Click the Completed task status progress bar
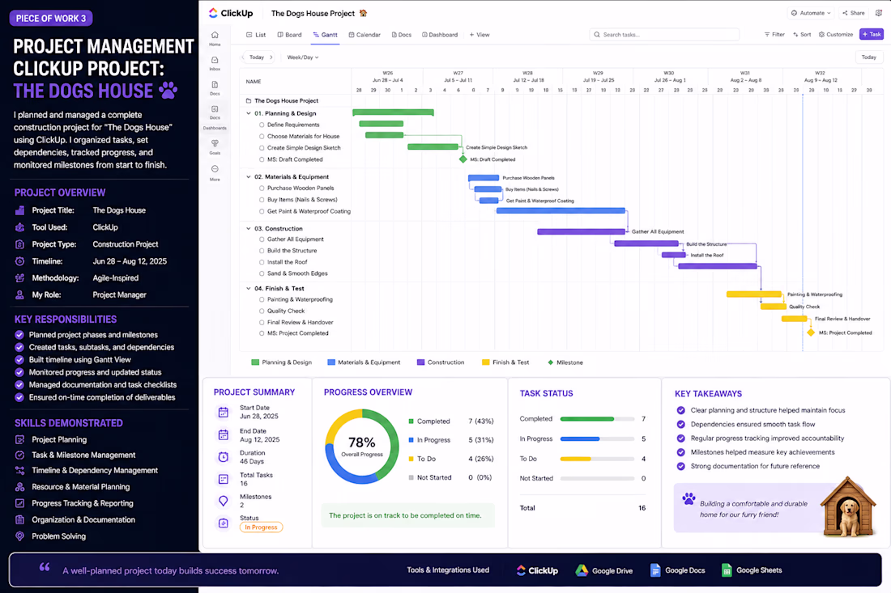Image resolution: width=891 pixels, height=593 pixels. [x=597, y=419]
